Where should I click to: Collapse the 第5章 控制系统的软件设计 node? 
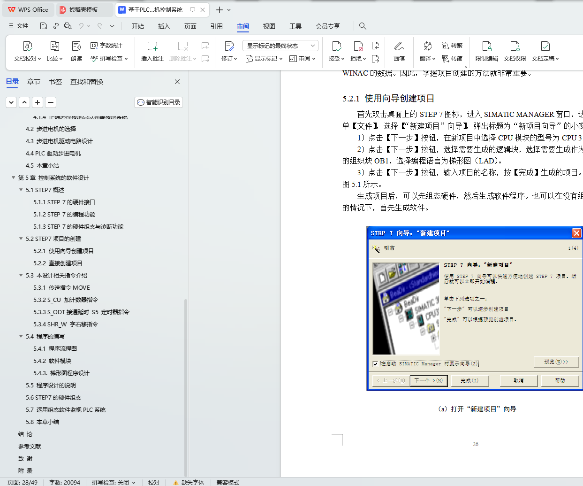point(13,177)
